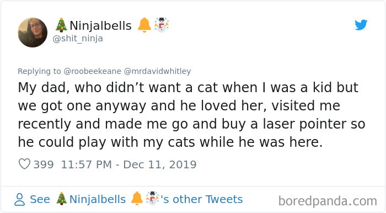
Task: Click the 399 likes count
Action: pos(44,164)
